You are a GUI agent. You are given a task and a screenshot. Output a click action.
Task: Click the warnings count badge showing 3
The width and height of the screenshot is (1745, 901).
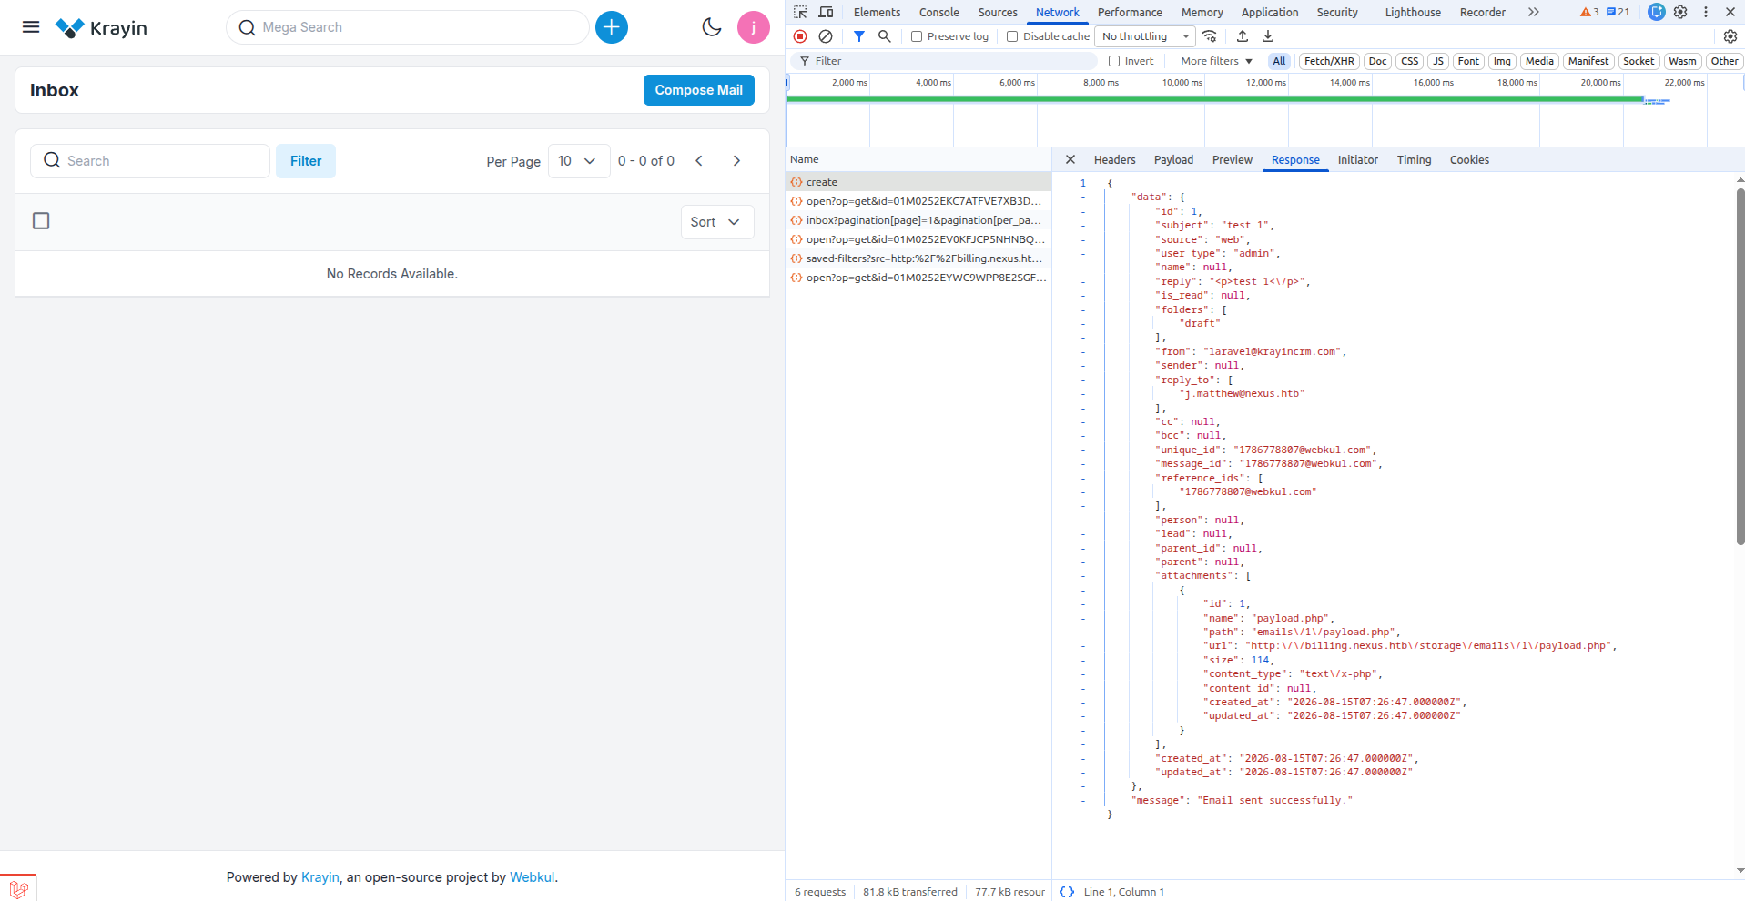[x=1589, y=12]
